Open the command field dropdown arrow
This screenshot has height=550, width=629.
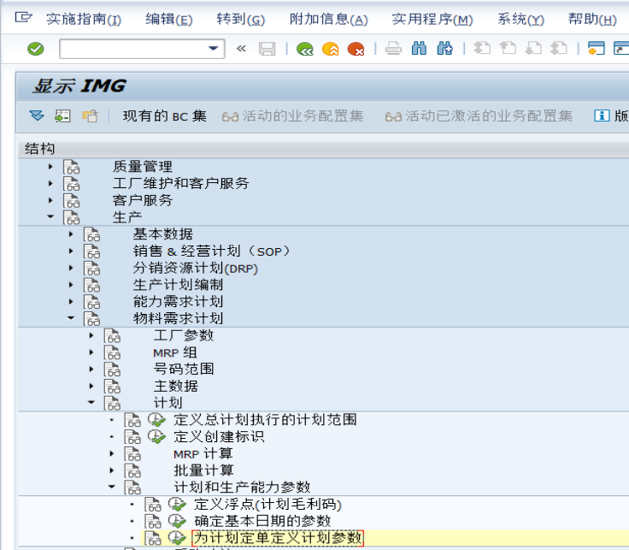click(214, 49)
